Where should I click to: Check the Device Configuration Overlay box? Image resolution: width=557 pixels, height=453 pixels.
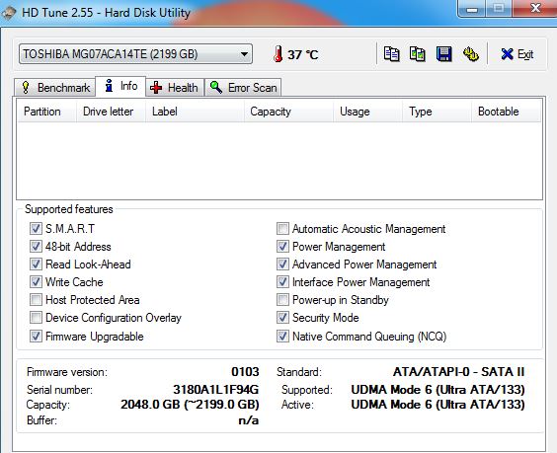(x=36, y=318)
